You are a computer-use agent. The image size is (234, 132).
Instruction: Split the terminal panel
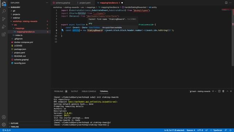tap(219, 91)
